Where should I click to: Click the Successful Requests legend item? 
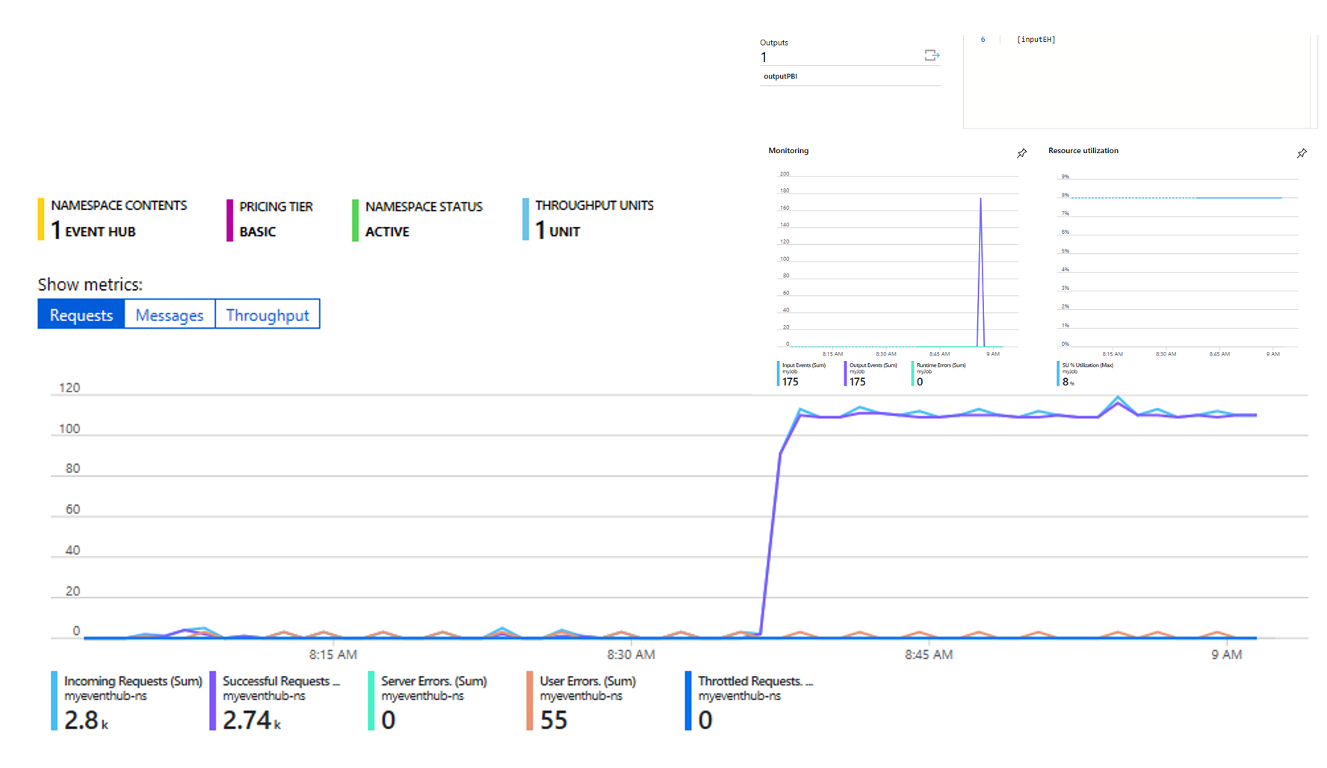pos(280,701)
